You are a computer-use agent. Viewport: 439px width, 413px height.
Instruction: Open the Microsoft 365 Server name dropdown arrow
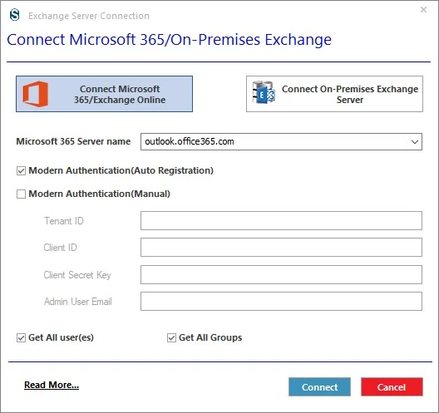tap(415, 142)
